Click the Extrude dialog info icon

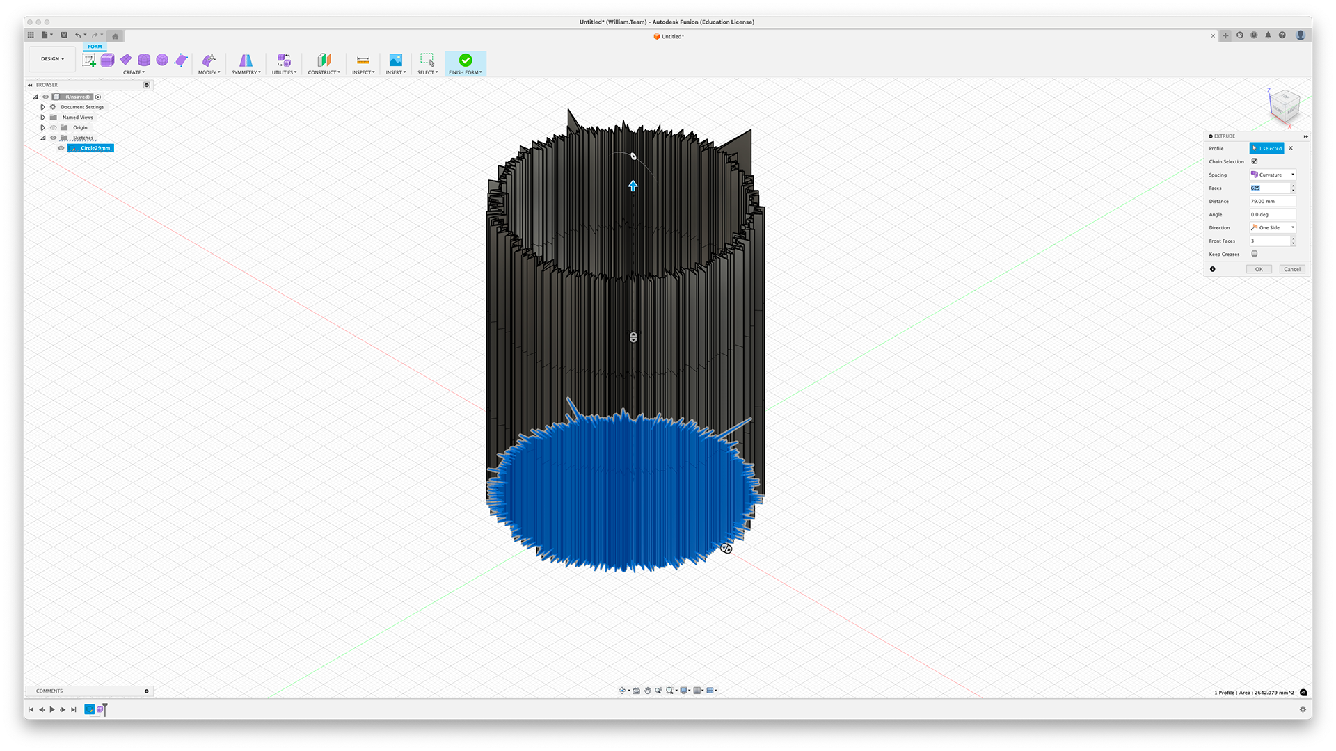pos(1213,269)
